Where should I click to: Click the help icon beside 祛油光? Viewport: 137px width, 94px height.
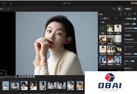click(x=130, y=61)
